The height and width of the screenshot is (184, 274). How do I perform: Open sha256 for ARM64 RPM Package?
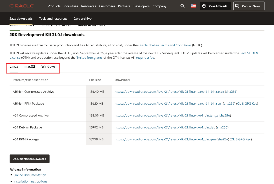click(229, 104)
